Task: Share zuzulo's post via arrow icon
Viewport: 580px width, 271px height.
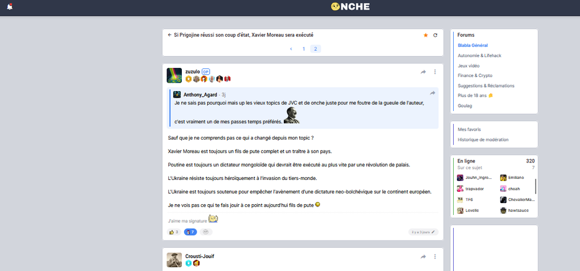Action: (423, 72)
